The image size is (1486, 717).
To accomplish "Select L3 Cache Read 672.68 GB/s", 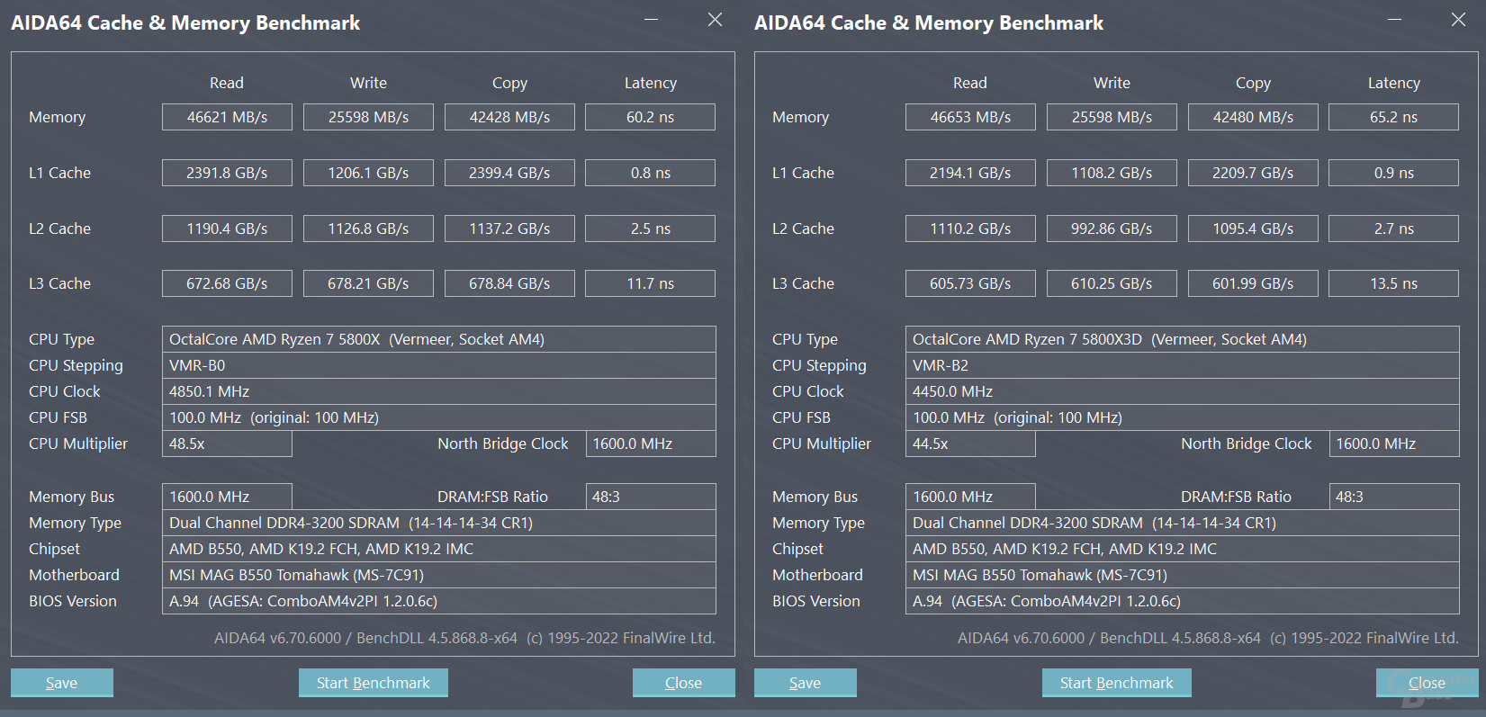I will click(227, 283).
